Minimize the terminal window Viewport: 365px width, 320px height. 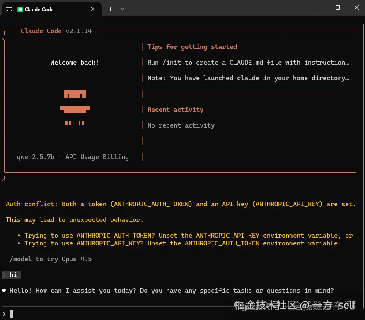(x=319, y=7)
